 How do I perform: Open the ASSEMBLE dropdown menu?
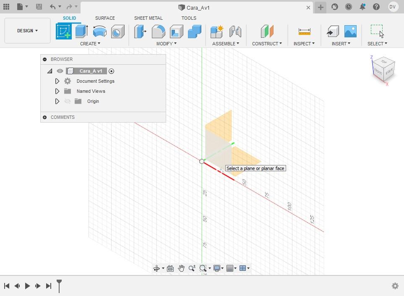click(x=226, y=44)
